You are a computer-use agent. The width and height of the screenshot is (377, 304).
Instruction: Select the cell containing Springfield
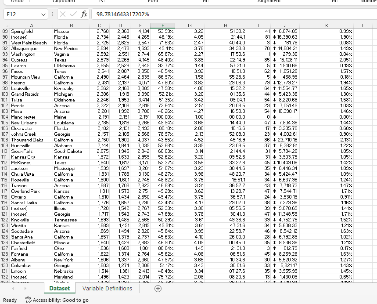pyautogui.click(x=31, y=31)
